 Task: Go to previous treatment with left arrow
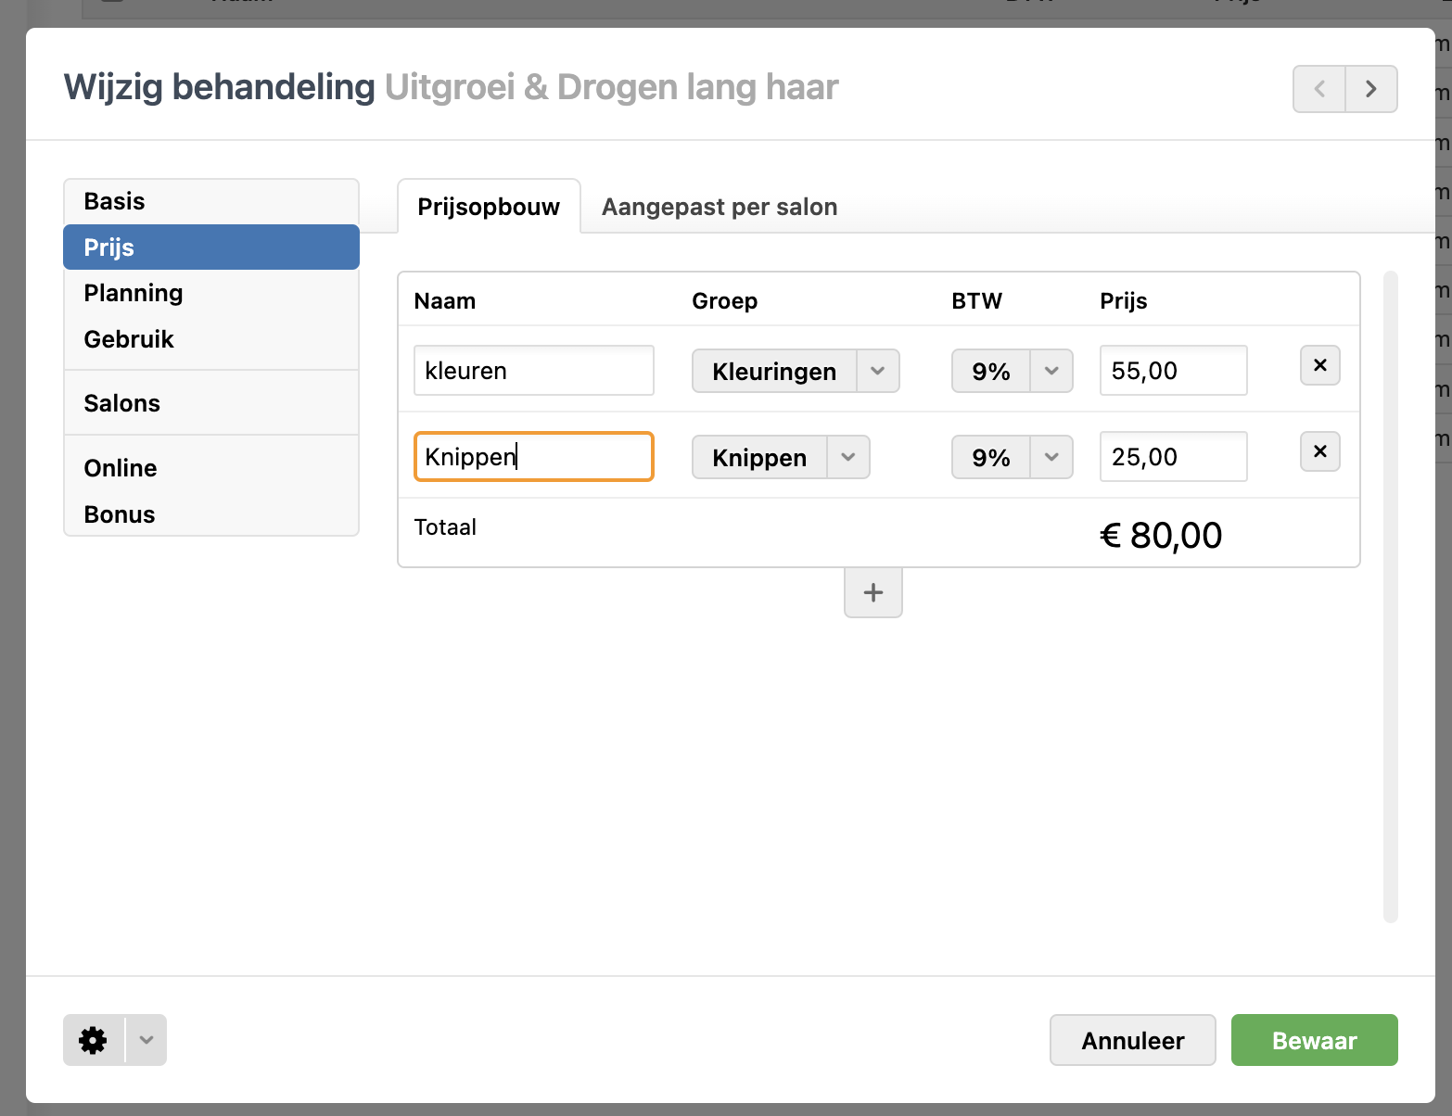click(x=1318, y=89)
